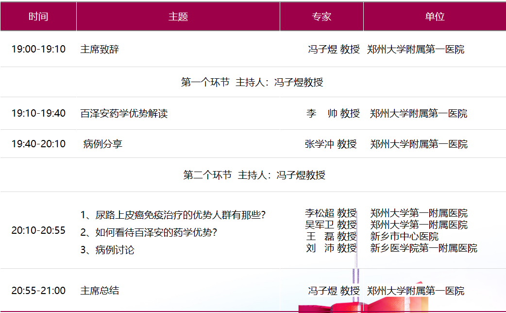
Task: Select the topic 主席总结
Action: (100, 291)
